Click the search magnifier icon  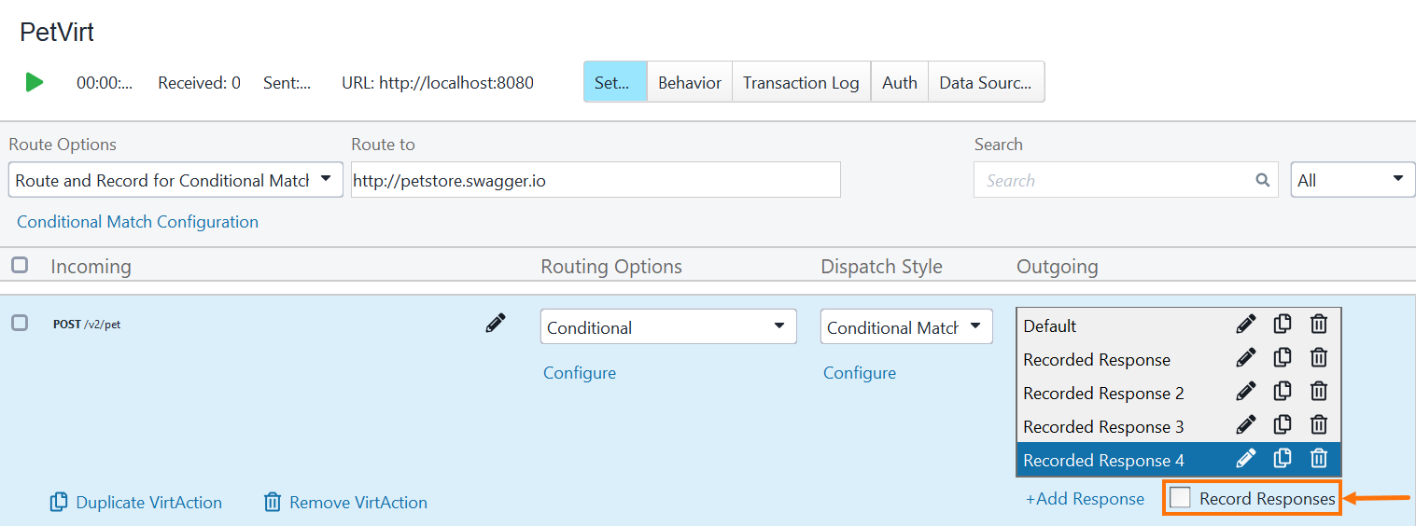point(1262,180)
